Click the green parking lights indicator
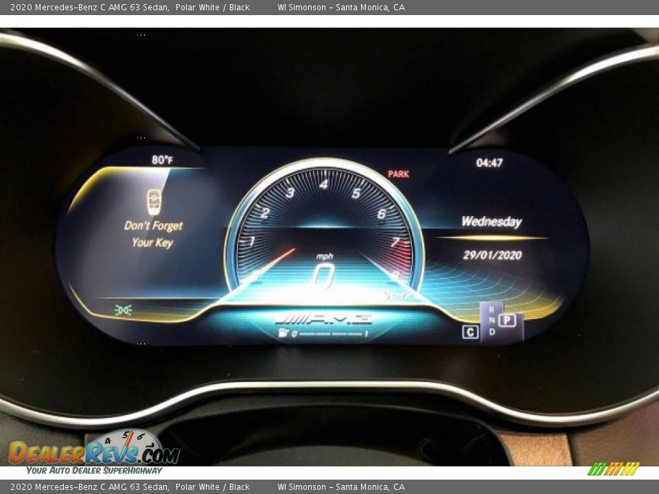 124,310
